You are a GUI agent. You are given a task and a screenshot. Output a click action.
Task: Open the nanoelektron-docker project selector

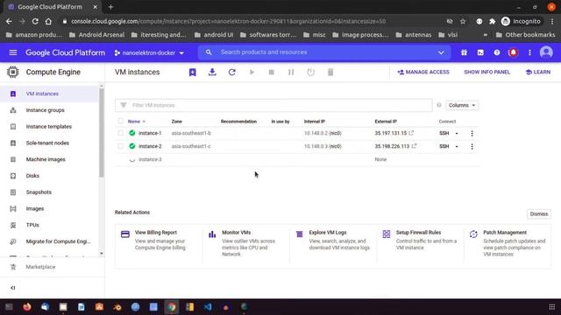coord(149,52)
